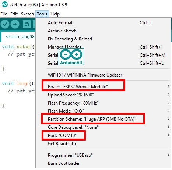This screenshot has width=172, height=170.
Task: Expand Board "ESP32 Wrover Module" submenu
Action: click(x=103, y=87)
